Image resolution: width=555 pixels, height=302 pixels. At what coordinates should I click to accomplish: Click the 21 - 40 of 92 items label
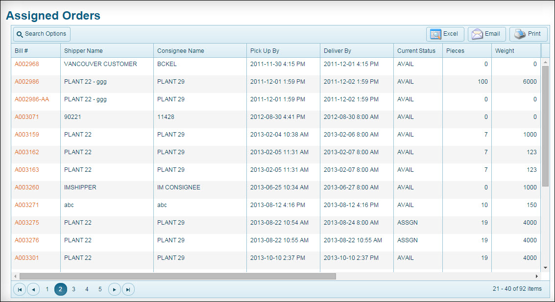tap(517, 289)
